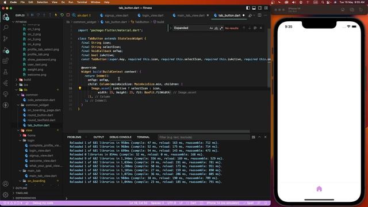
Task: Click Dart language mode in status bar
Action: click(x=193, y=203)
